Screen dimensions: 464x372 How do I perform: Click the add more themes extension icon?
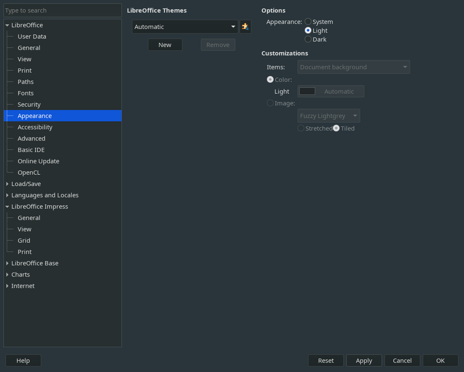coord(245,27)
